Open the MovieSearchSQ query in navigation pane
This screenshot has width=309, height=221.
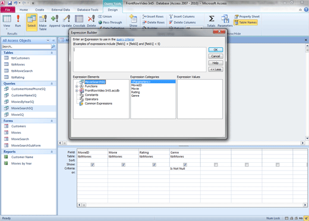click(22, 108)
